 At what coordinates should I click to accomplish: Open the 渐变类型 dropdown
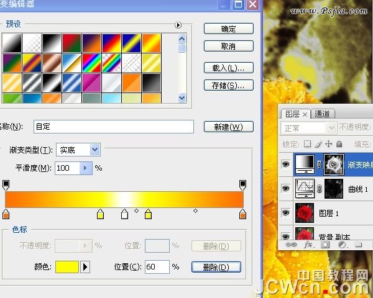94,150
